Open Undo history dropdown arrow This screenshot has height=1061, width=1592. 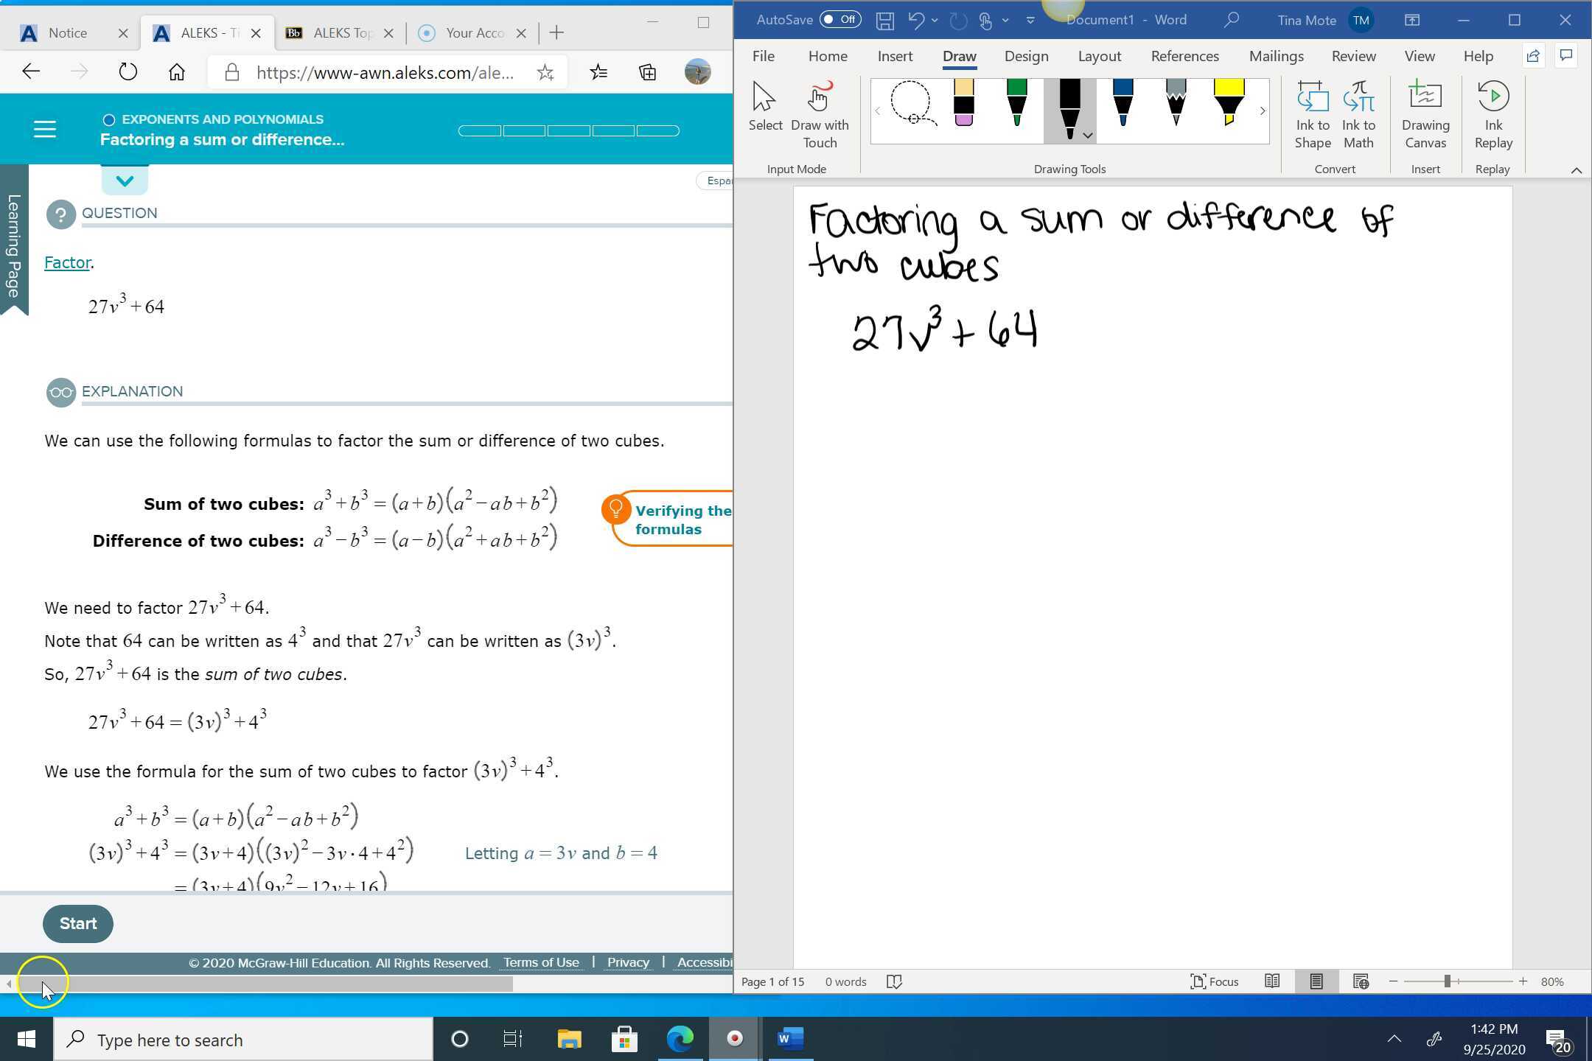tap(935, 21)
